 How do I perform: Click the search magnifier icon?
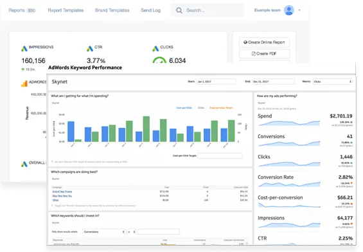pos(179,10)
